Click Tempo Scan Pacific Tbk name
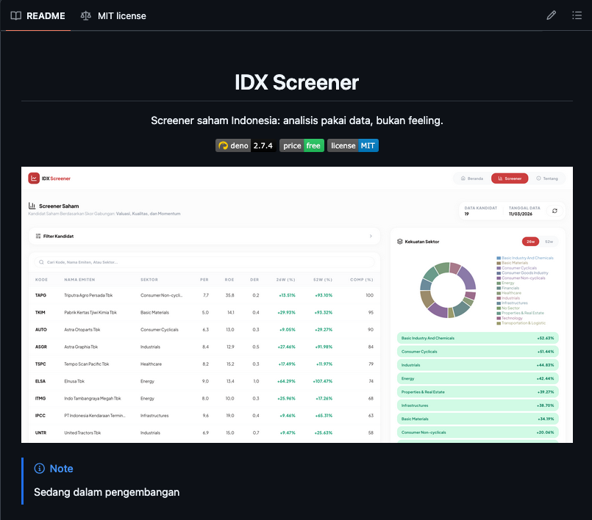592x520 pixels. click(87, 364)
